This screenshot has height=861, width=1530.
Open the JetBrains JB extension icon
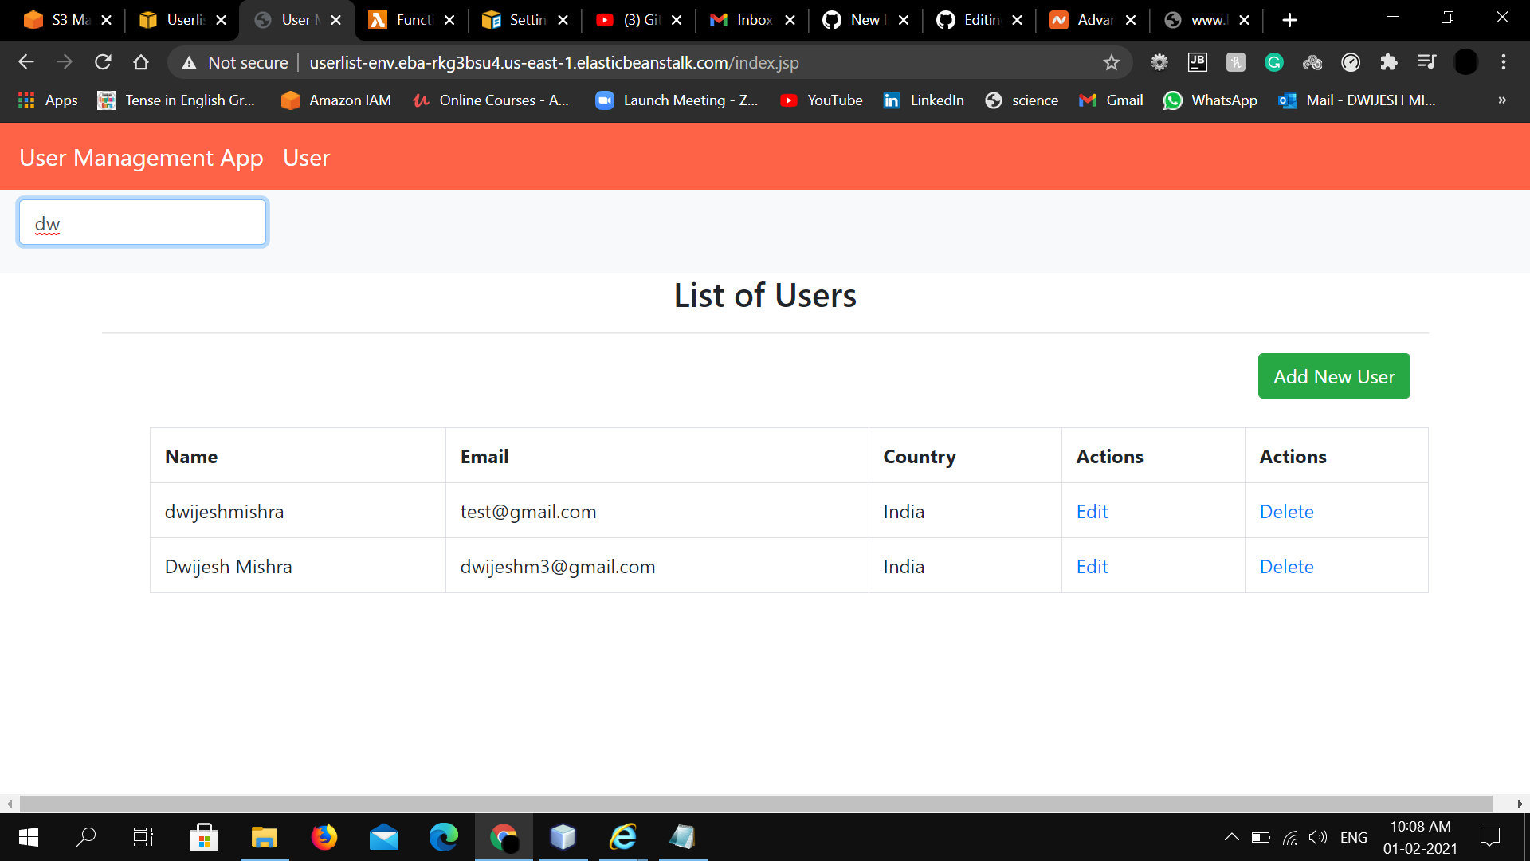coord(1198,62)
